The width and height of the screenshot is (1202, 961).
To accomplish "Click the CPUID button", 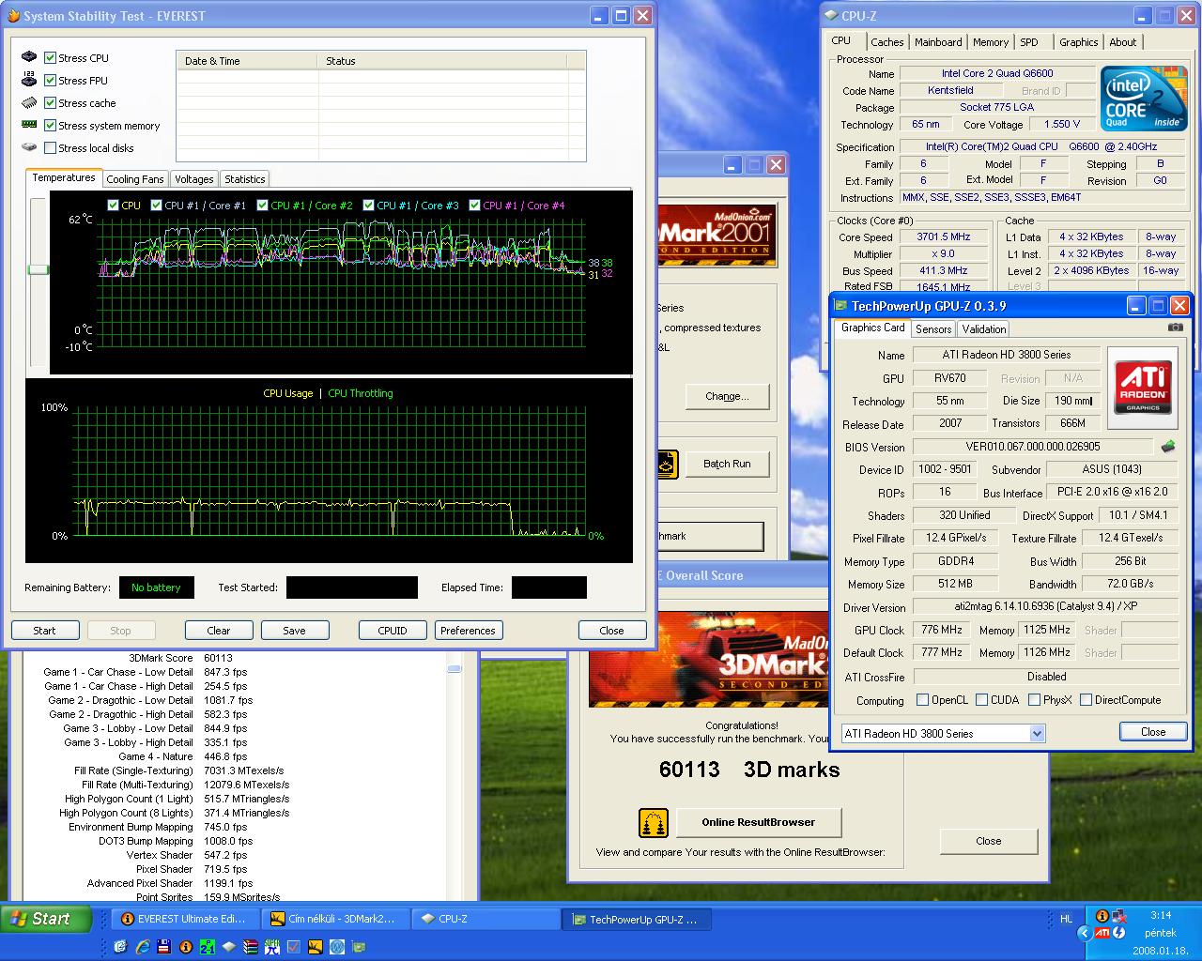I will click(x=393, y=631).
